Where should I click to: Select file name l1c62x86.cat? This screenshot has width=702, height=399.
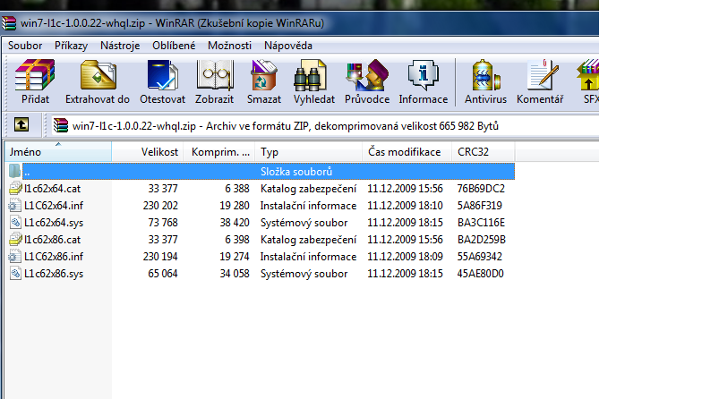(52, 240)
